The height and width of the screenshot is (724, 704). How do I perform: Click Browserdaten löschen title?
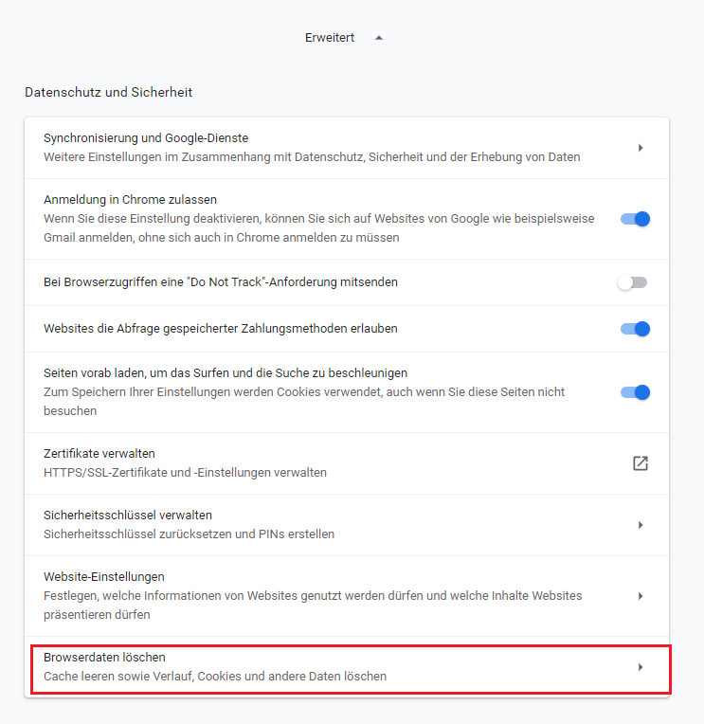[104, 657]
